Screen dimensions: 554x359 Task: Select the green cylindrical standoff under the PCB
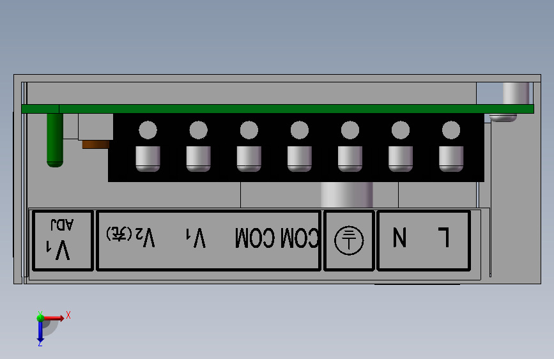tap(55, 140)
